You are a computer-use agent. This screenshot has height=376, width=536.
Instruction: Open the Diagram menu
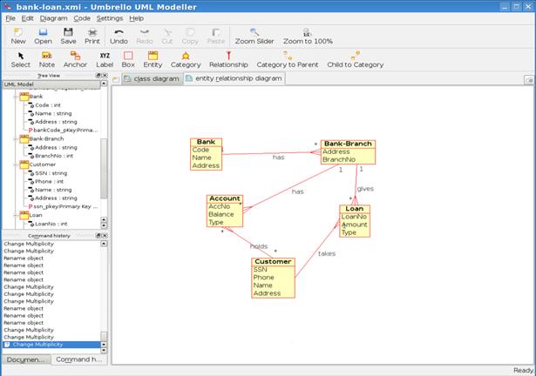click(x=53, y=18)
